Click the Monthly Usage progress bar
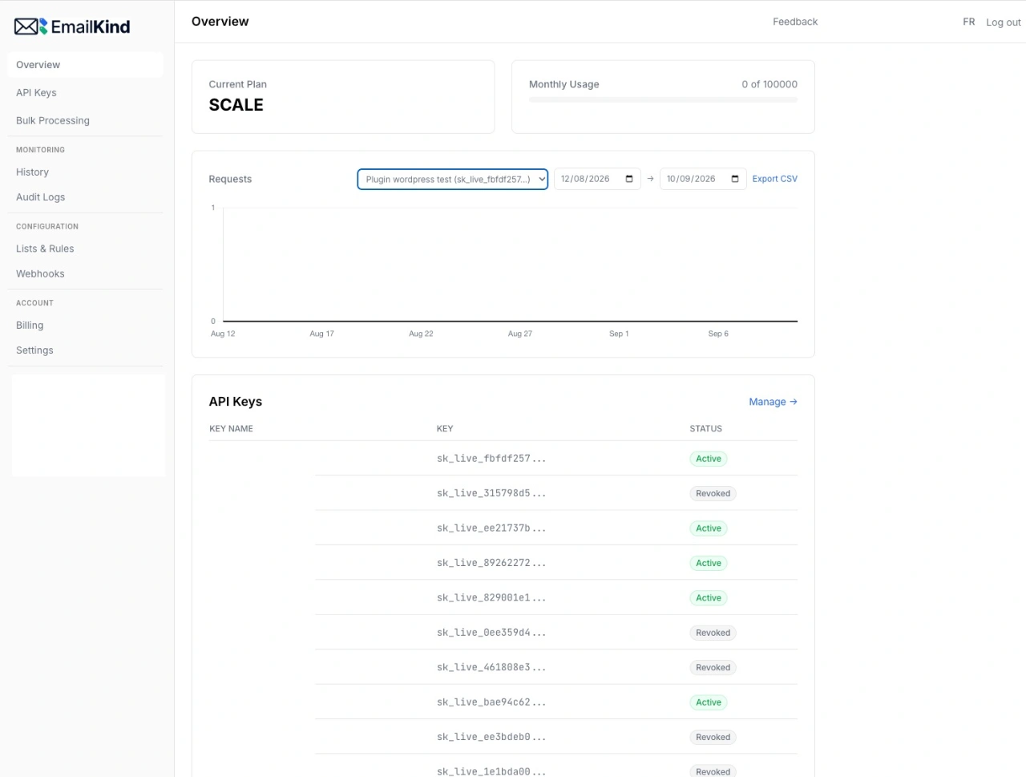 point(663,100)
